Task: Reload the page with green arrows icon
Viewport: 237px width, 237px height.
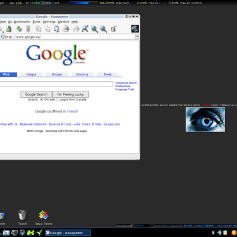Action: click(19, 29)
